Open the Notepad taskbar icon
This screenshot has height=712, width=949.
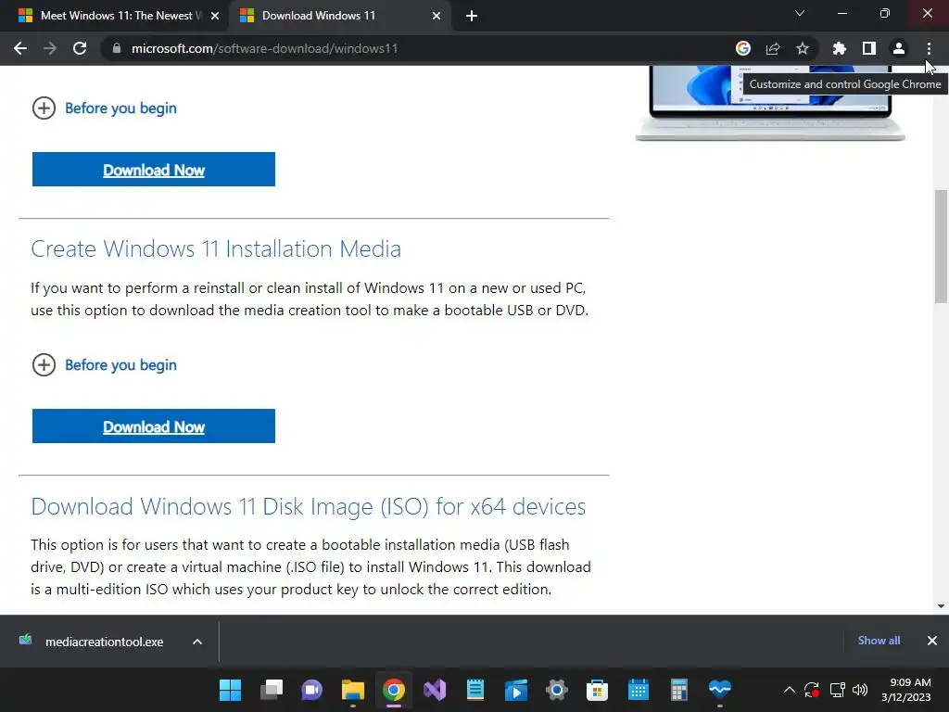tap(475, 690)
